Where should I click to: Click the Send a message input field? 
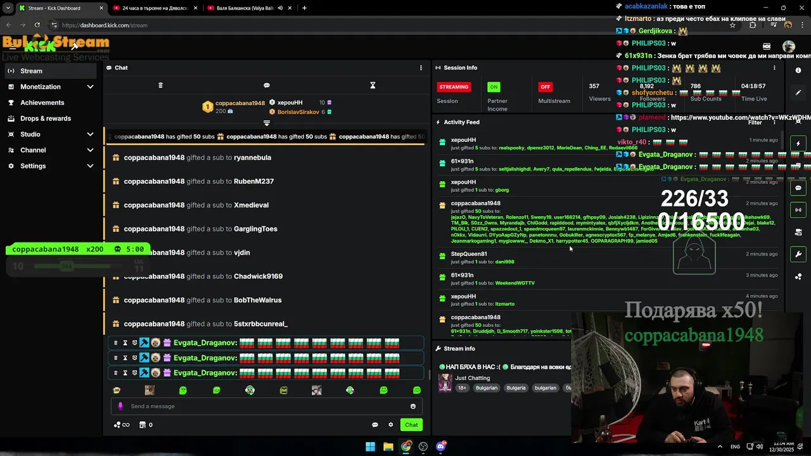266,406
